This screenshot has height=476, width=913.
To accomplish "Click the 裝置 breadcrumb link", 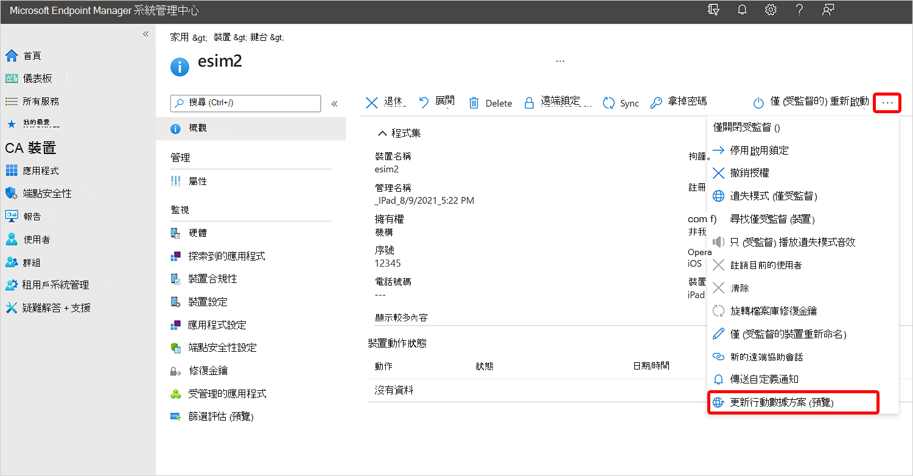I will (222, 38).
